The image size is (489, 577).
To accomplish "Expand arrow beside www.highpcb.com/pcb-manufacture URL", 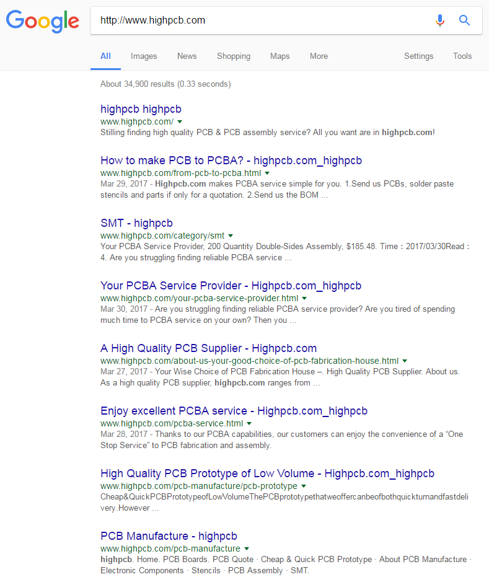I will (x=247, y=548).
